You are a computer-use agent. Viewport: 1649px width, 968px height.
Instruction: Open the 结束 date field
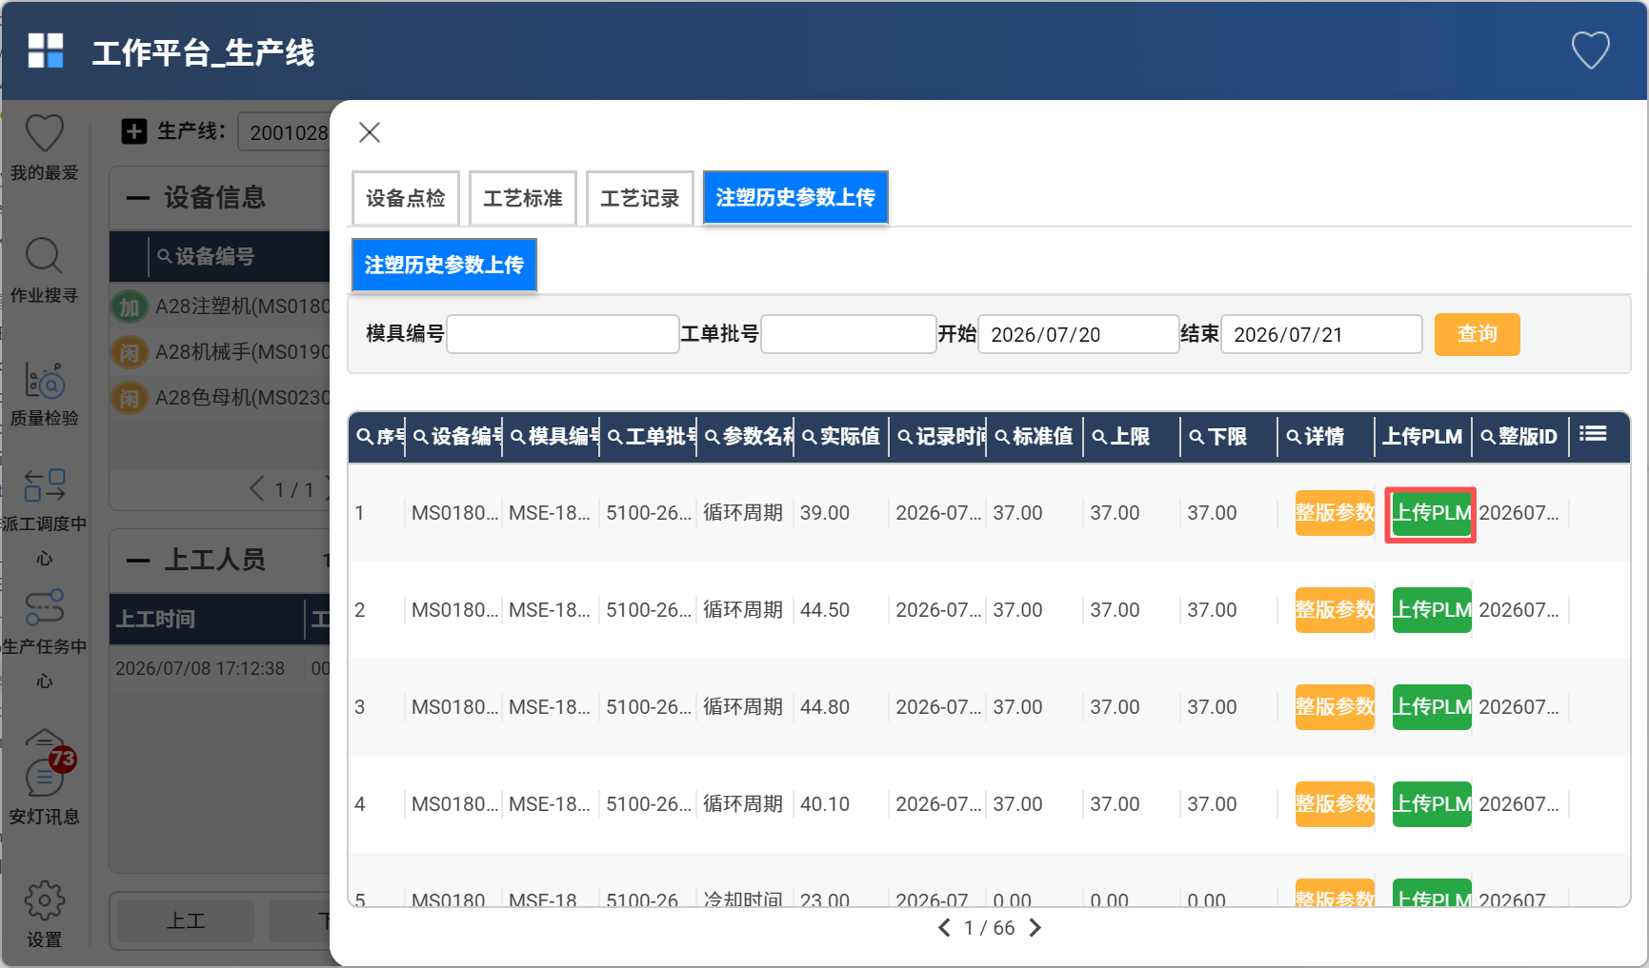[1321, 334]
